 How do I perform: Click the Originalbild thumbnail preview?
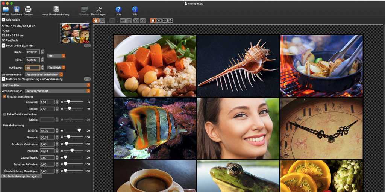coord(75,33)
